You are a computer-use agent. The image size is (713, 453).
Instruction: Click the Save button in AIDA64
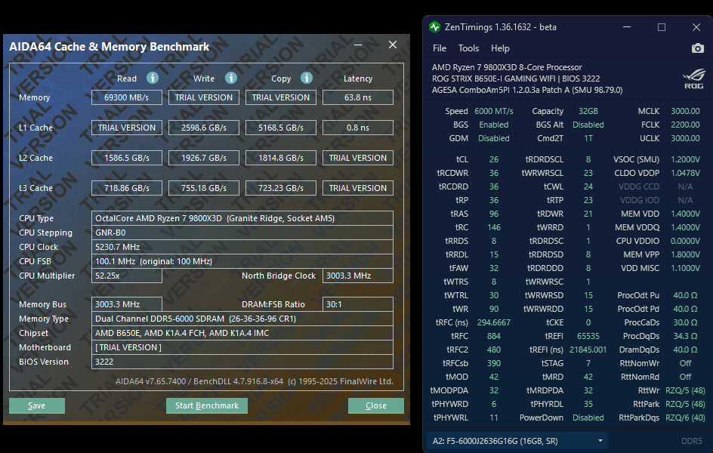click(x=37, y=405)
